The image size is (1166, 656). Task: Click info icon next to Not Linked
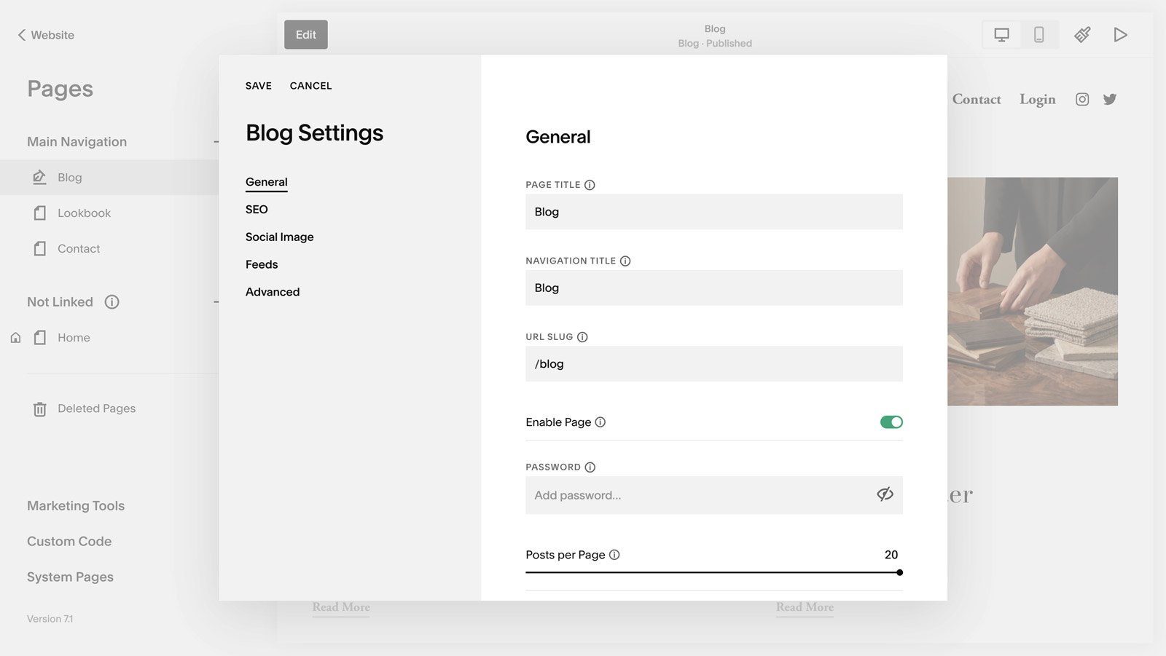point(111,302)
